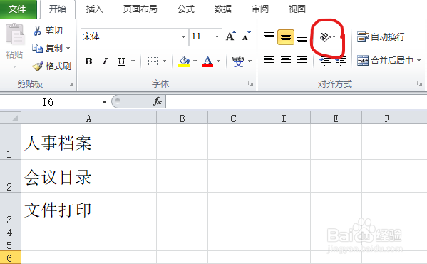Image resolution: width=427 pixels, height=264 pixels.
Task: Click the Copy icon
Action: [37, 49]
